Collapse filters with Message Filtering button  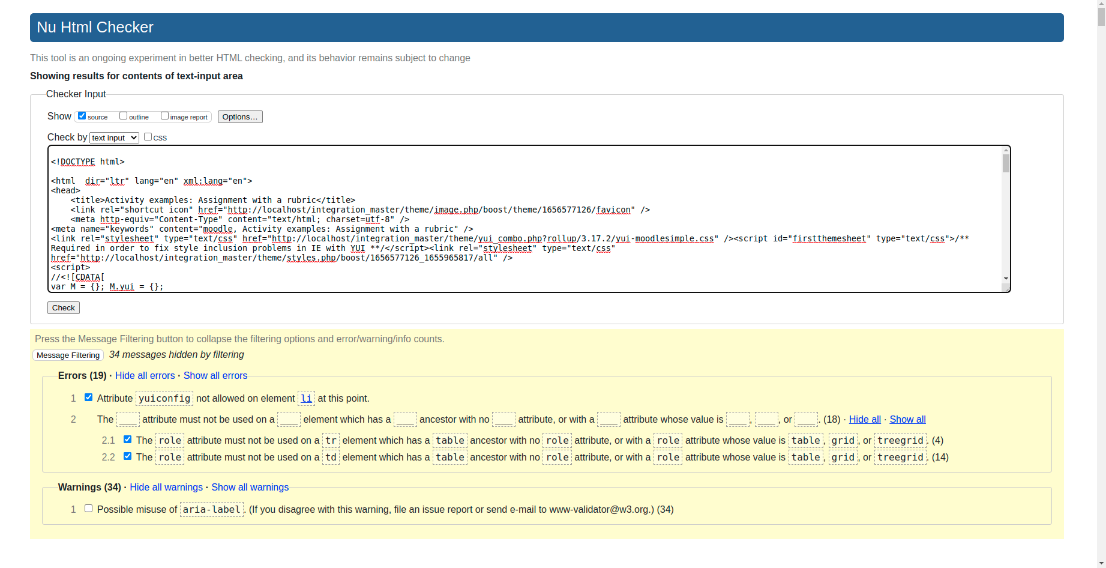pyautogui.click(x=68, y=355)
